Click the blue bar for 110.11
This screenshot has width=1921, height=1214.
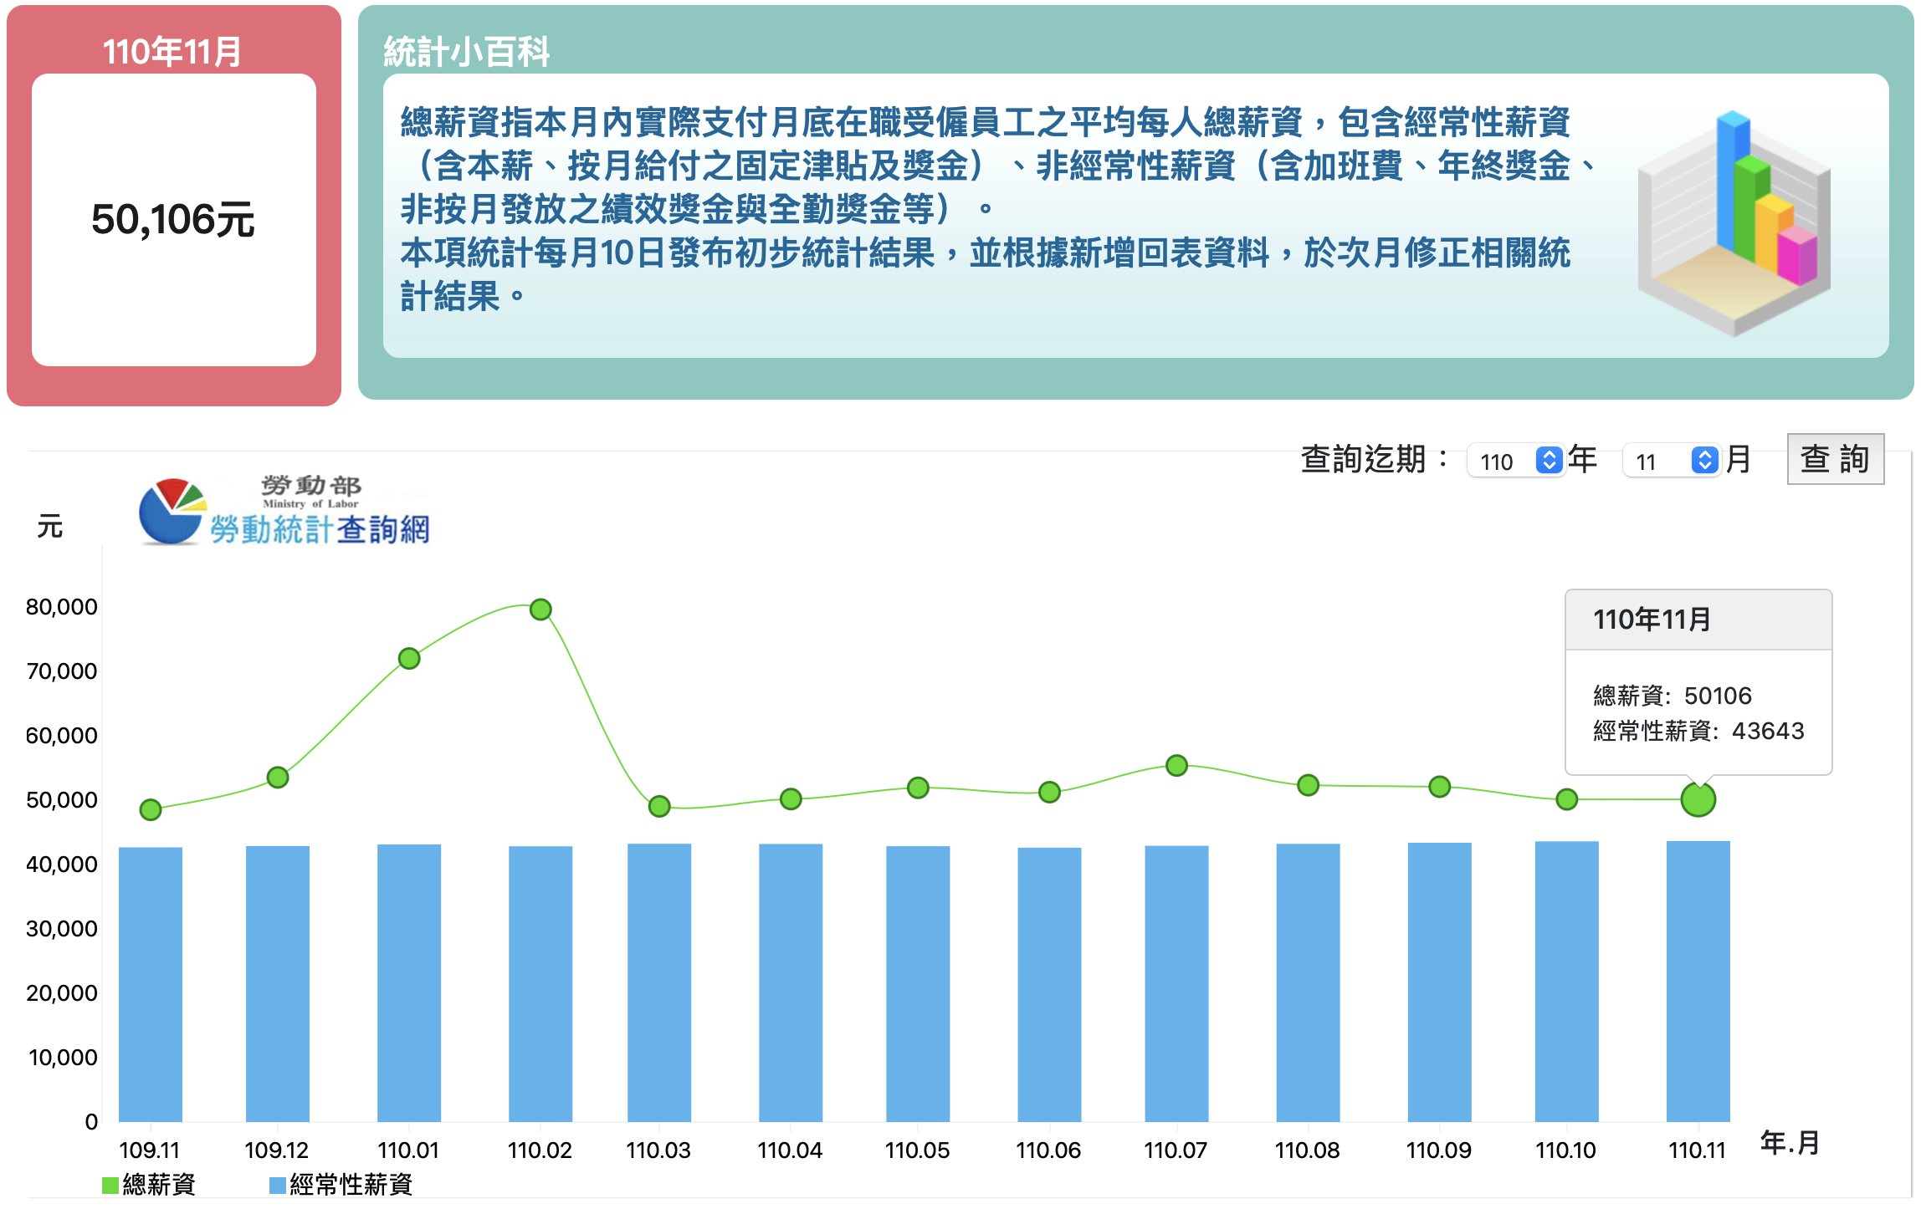[x=1698, y=981]
